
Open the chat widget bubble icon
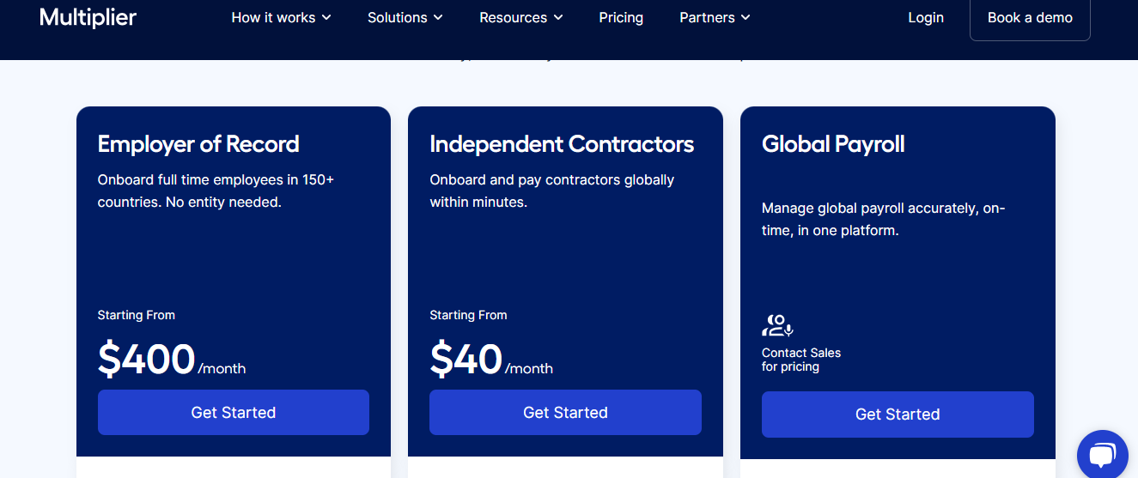coord(1103,456)
